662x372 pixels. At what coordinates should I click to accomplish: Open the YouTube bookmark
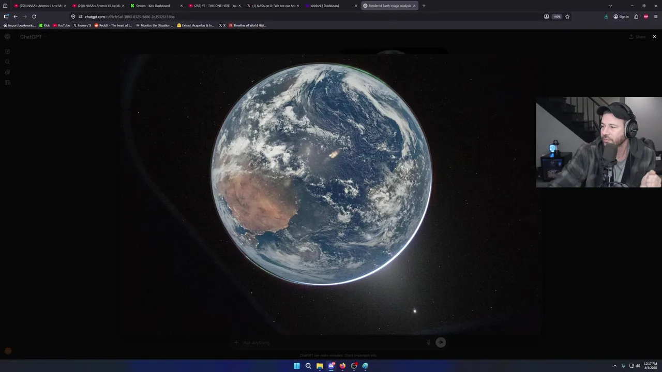click(62, 25)
